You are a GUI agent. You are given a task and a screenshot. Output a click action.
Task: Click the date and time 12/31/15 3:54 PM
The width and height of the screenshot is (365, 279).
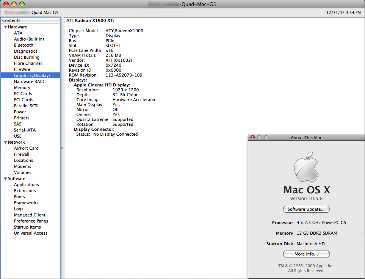343,13
